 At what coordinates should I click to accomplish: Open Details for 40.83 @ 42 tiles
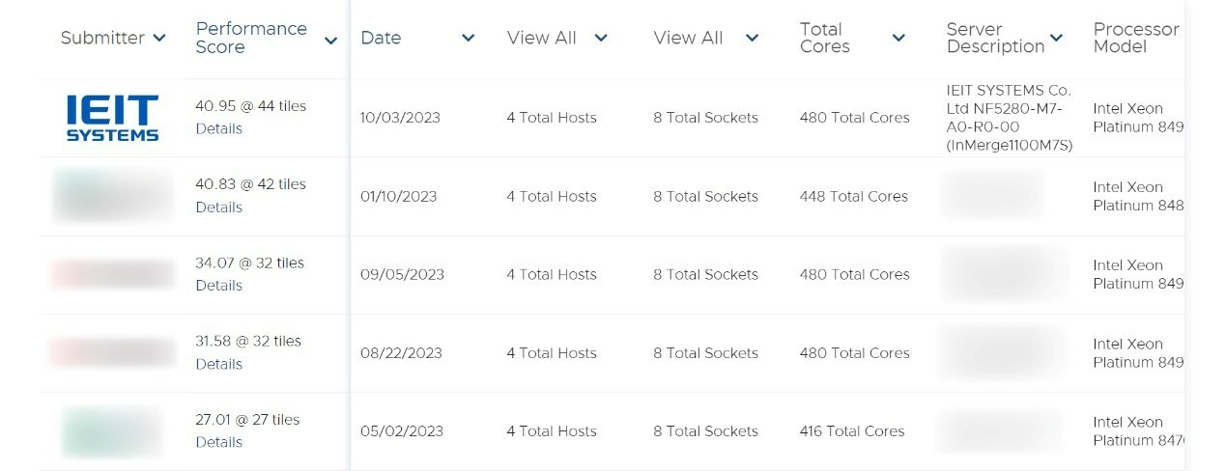[x=218, y=208]
